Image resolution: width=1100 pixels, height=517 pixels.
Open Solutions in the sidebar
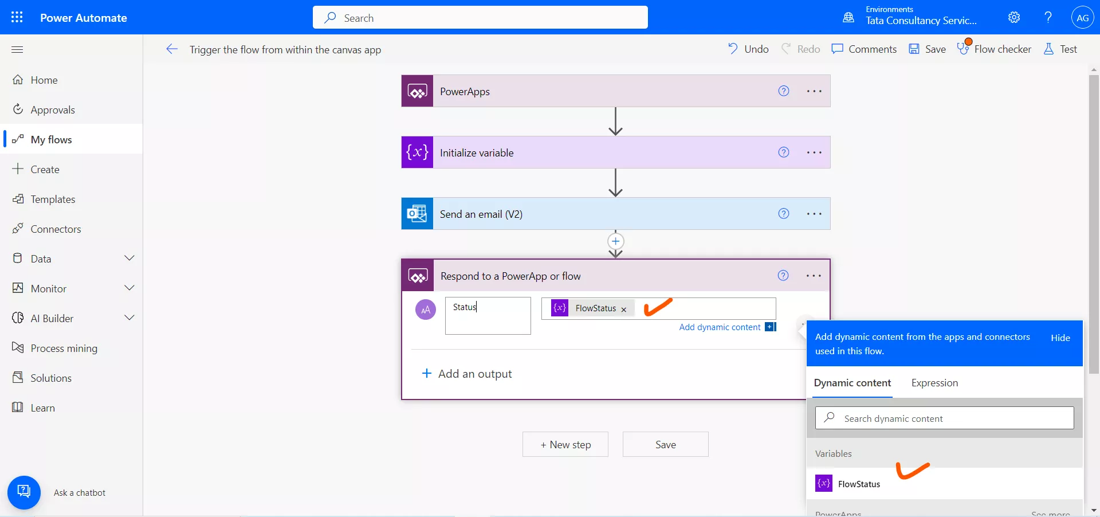click(72, 378)
